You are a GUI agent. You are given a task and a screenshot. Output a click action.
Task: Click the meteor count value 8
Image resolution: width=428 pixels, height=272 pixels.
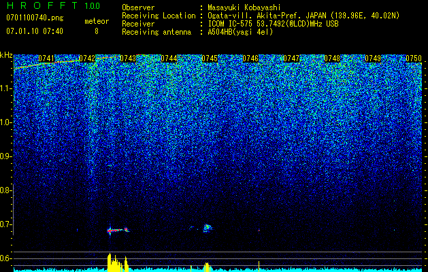click(97, 31)
